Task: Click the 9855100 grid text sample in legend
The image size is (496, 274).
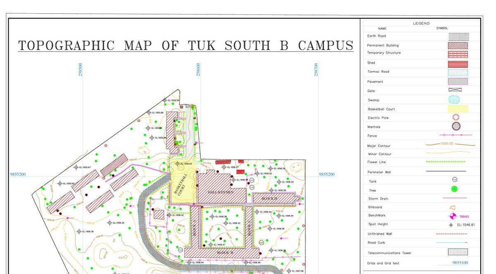Action: 460,262
